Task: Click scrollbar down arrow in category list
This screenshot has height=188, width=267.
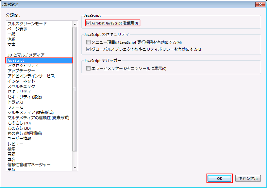Action: click(75, 168)
